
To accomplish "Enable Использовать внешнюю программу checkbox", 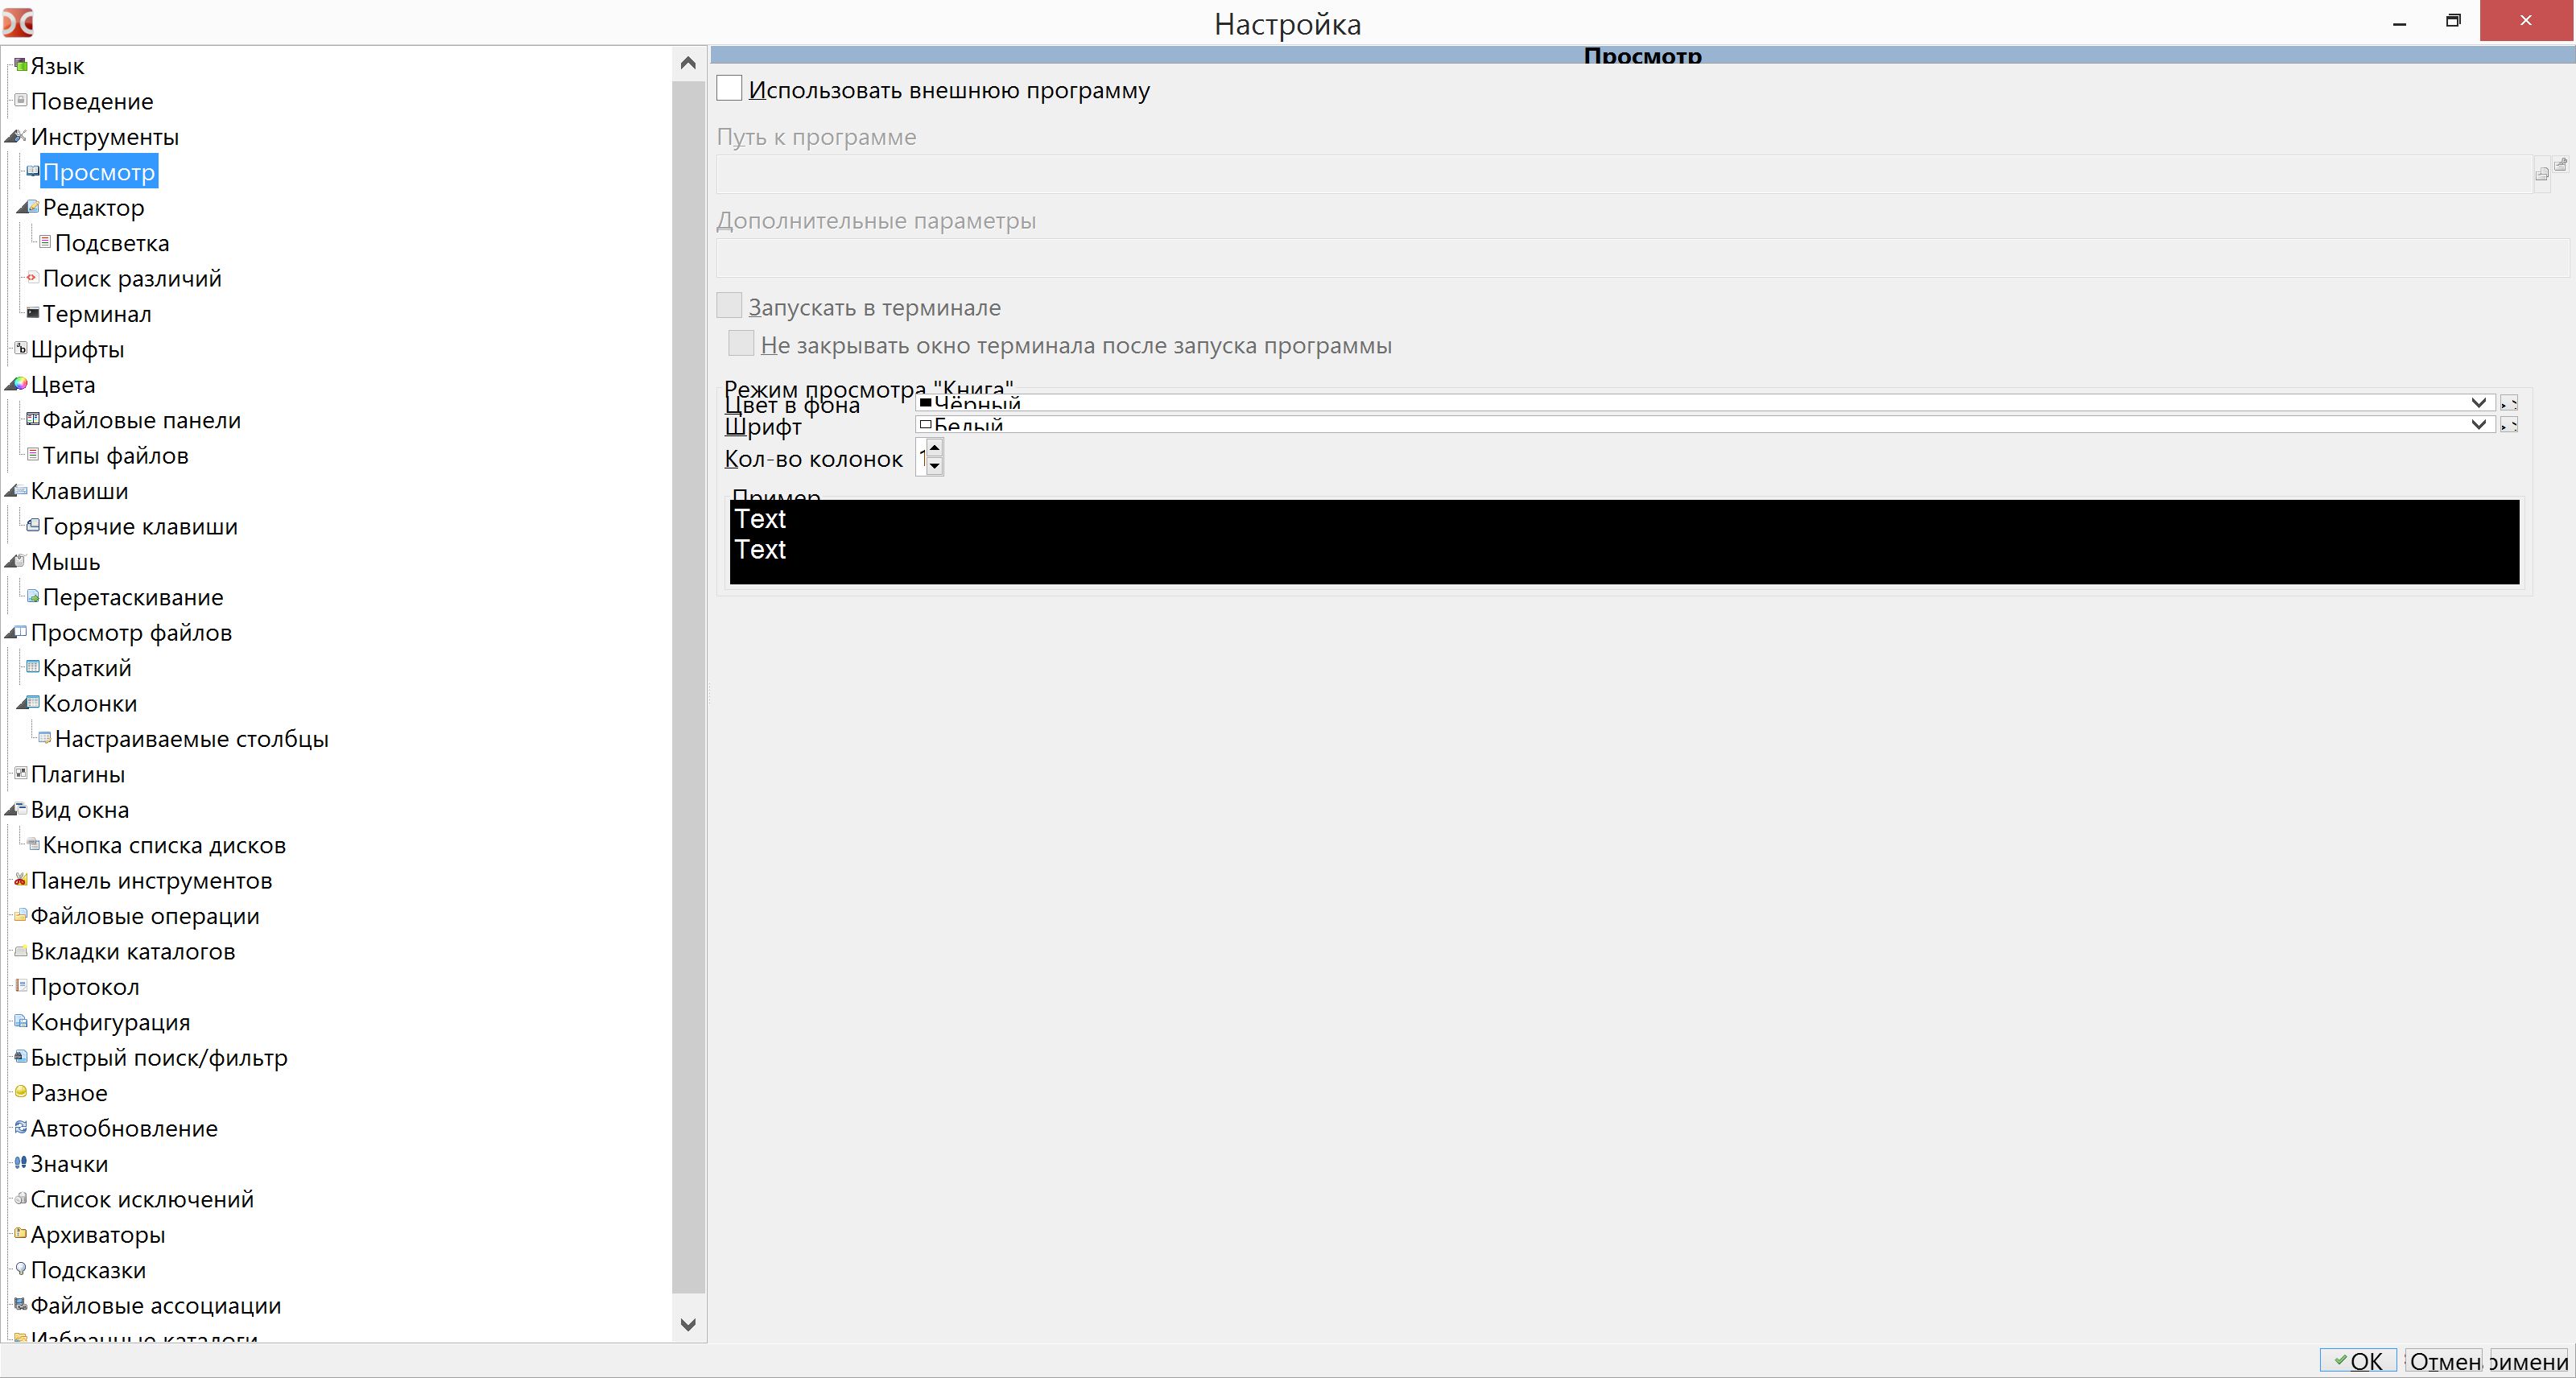I will [730, 89].
